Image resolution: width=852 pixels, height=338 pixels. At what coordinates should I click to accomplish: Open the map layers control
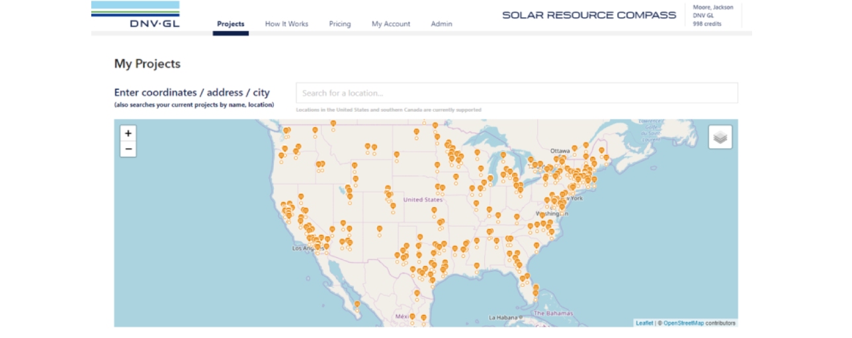[720, 137]
